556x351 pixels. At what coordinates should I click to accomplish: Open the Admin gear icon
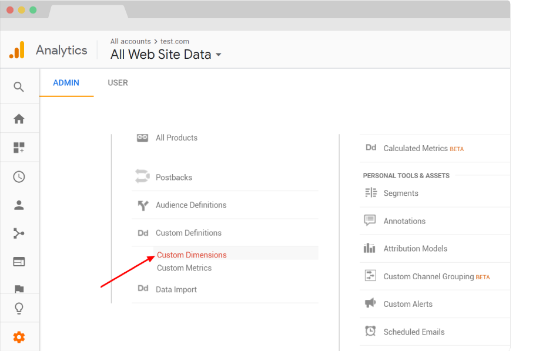19,337
